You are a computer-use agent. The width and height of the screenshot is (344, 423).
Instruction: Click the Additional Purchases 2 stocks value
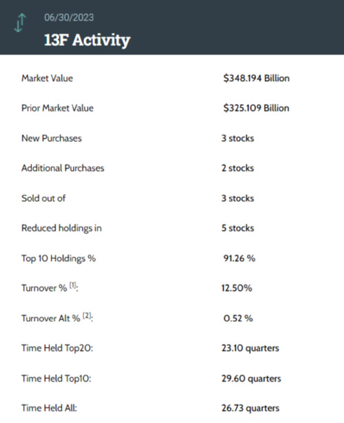[x=237, y=168]
